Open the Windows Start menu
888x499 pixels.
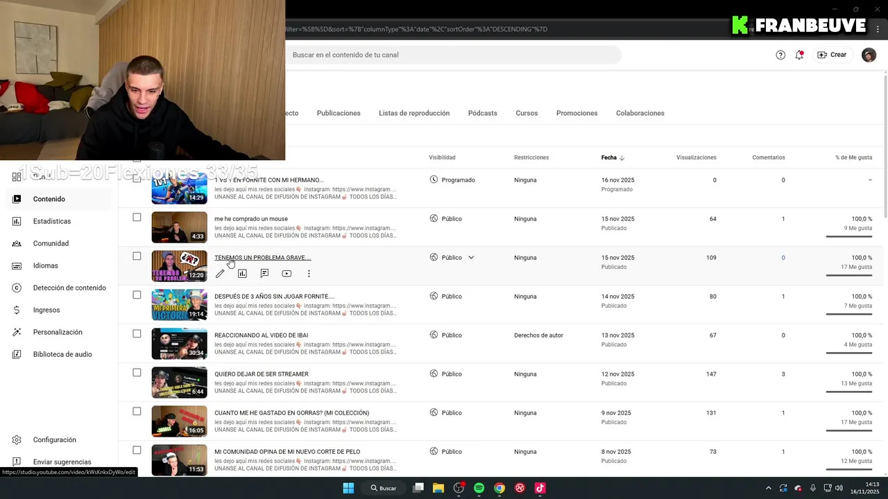click(348, 488)
